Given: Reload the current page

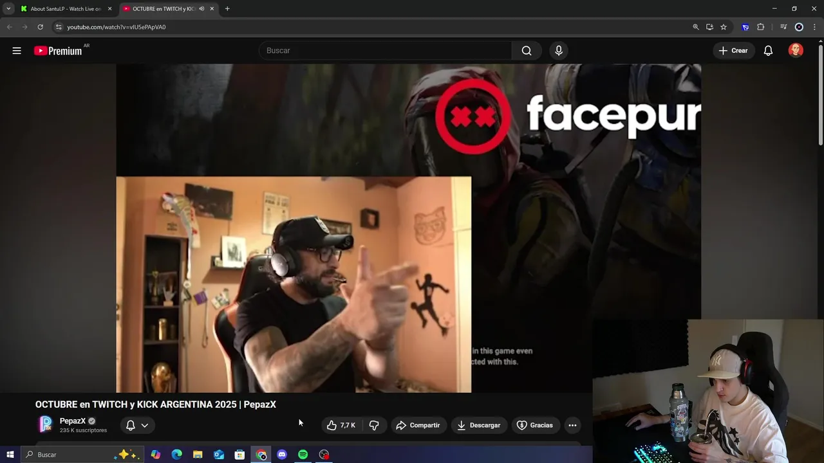Looking at the screenshot, I should [x=40, y=27].
